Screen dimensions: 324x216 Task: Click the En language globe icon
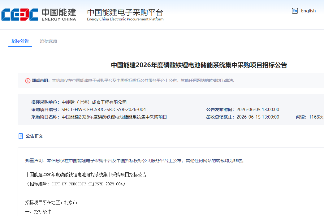pos(295,11)
